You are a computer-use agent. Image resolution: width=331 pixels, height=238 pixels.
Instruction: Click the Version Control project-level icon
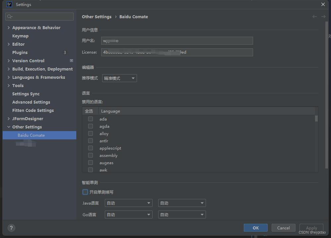pos(71,61)
